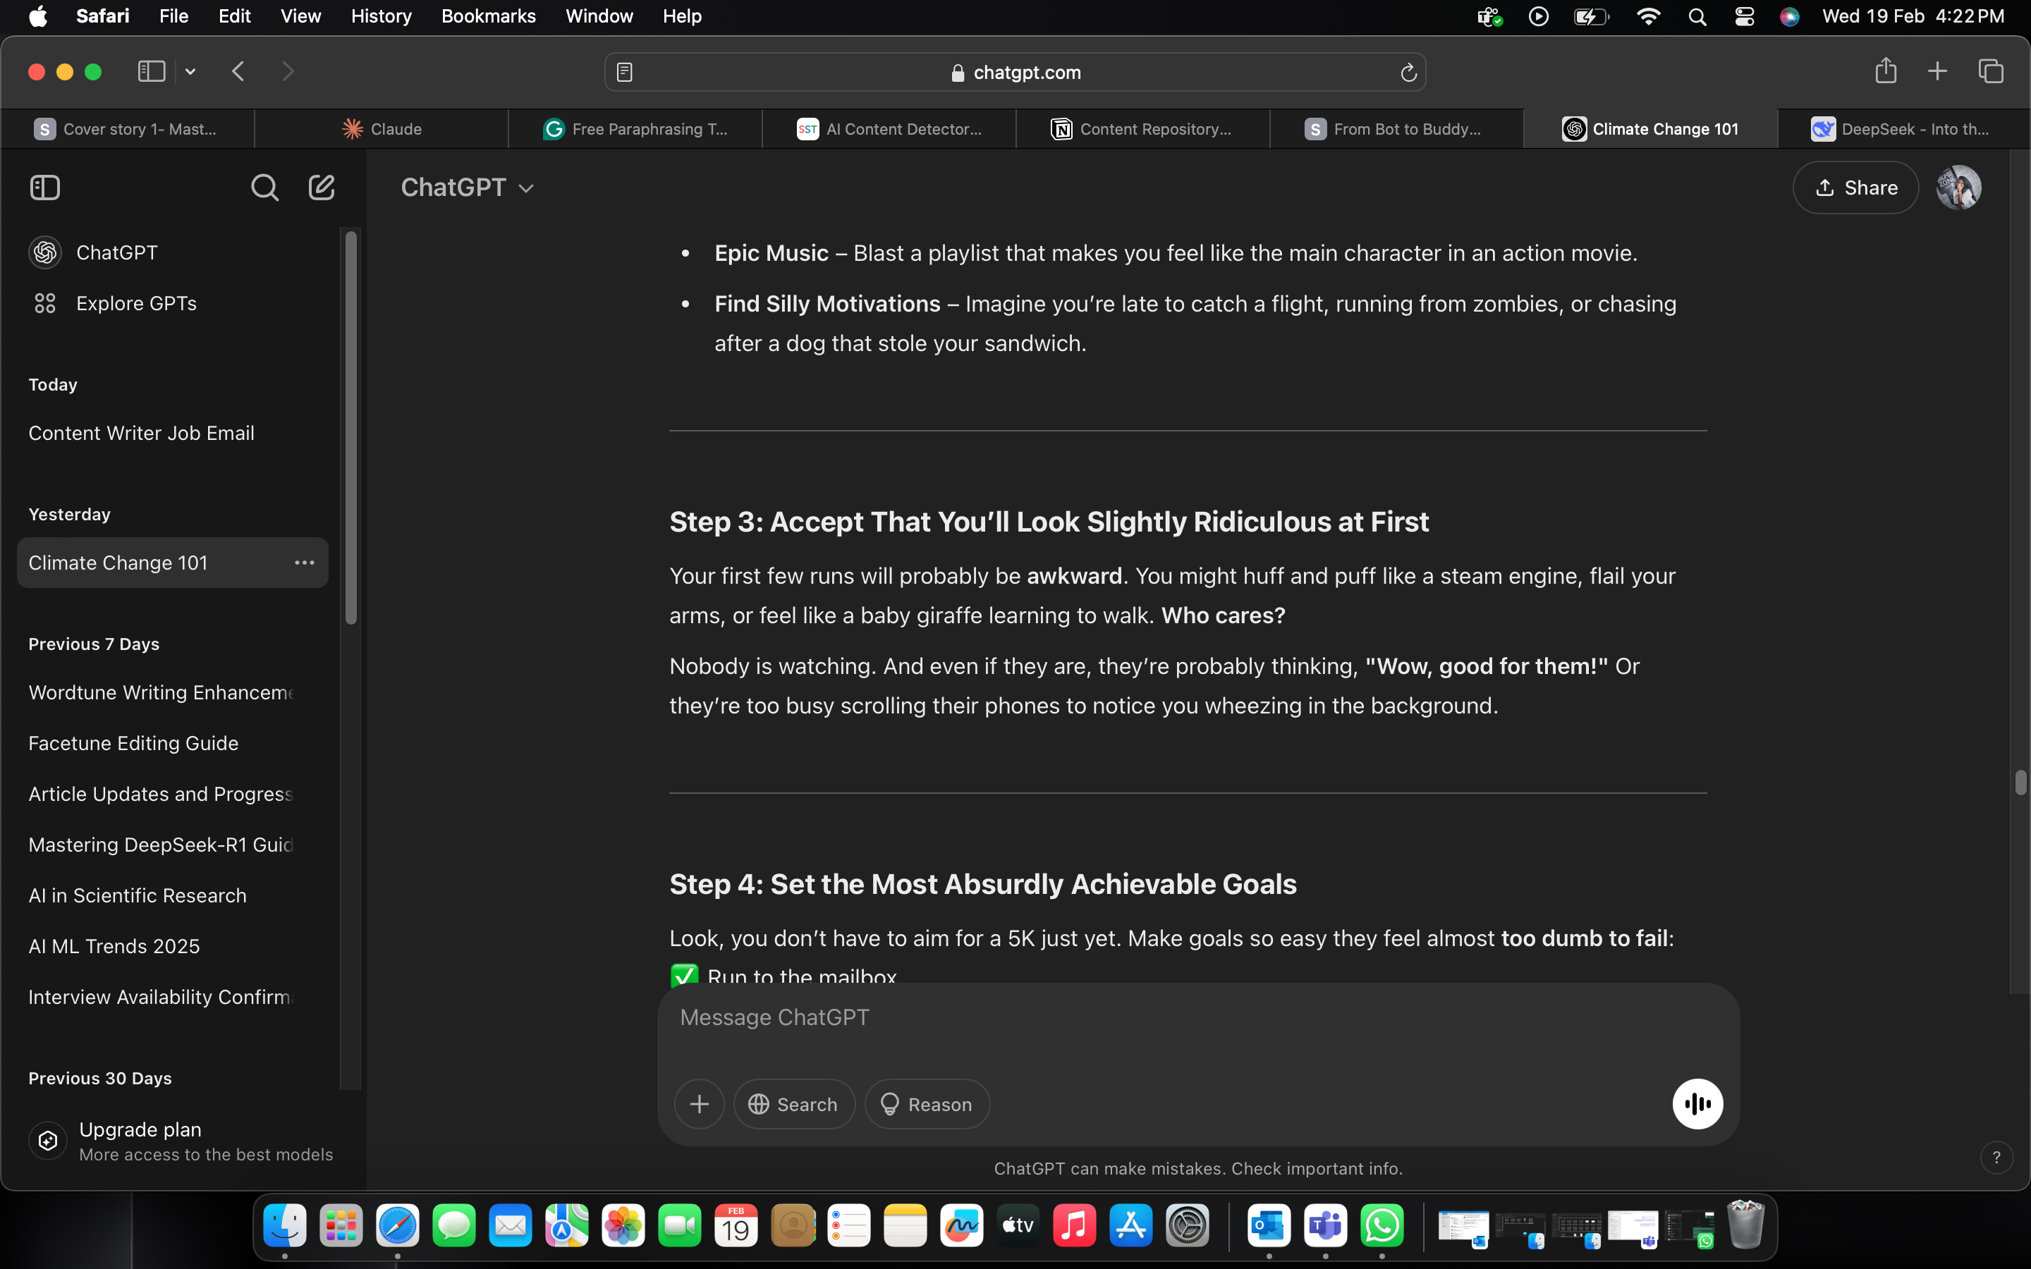Switch to Cover story 1 tab

(x=126, y=129)
